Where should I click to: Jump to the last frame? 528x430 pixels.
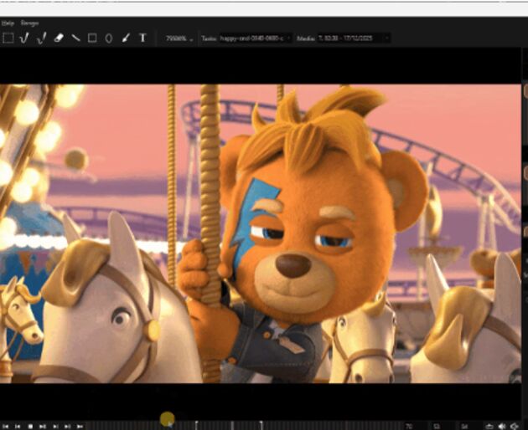tap(80, 426)
